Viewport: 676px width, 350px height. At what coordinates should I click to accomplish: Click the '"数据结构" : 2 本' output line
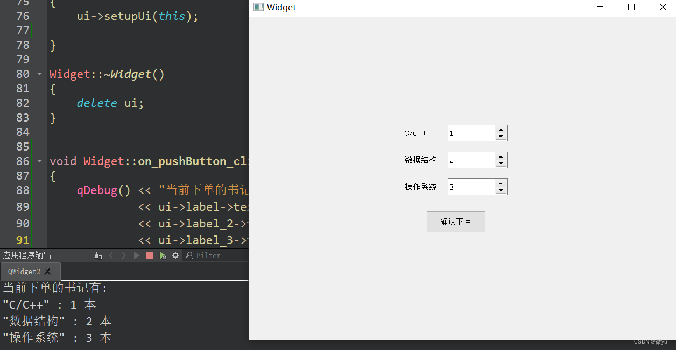tap(57, 322)
